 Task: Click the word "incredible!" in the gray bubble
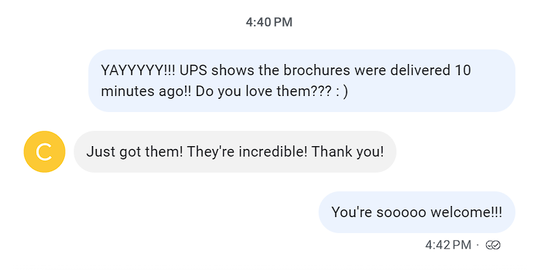273,152
